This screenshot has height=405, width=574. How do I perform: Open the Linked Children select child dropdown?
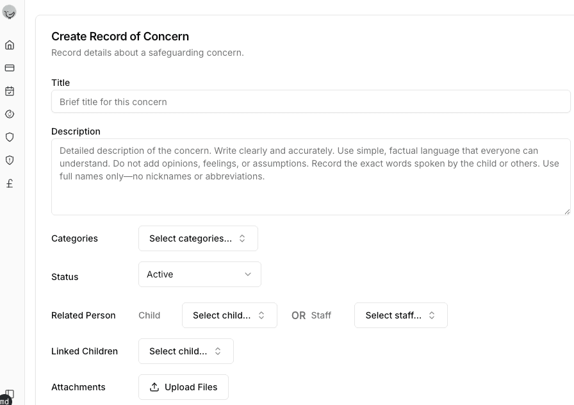coord(186,351)
